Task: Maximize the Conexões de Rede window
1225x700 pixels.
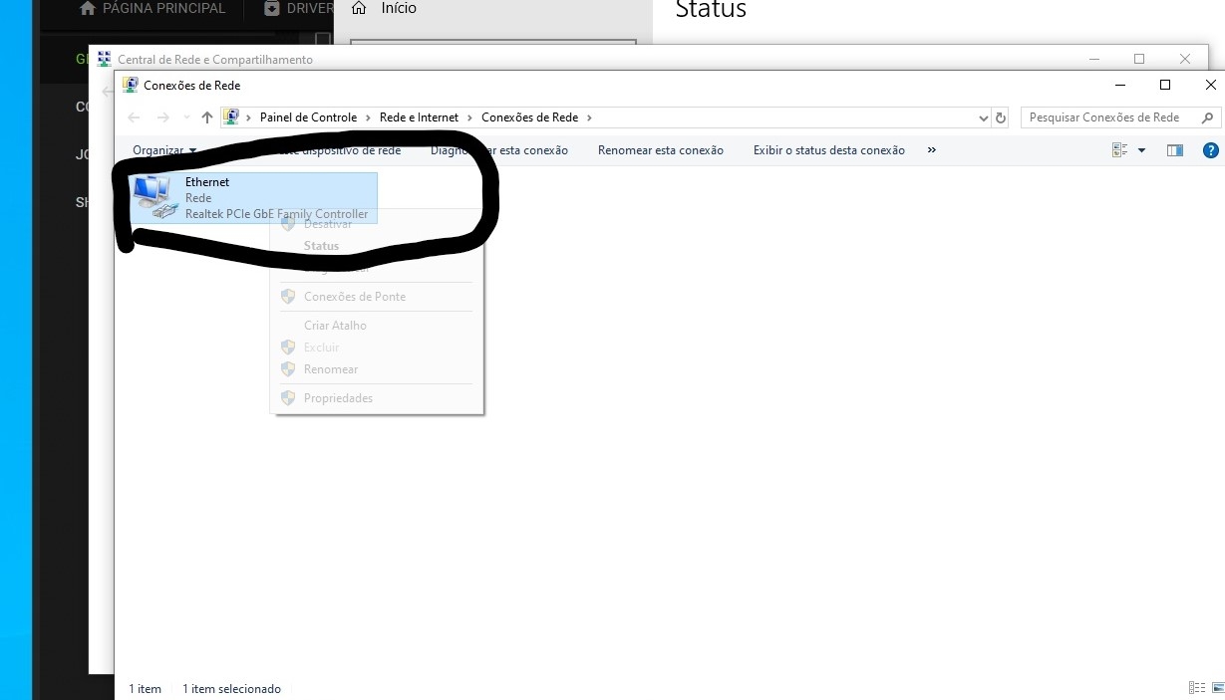Action: click(1165, 86)
